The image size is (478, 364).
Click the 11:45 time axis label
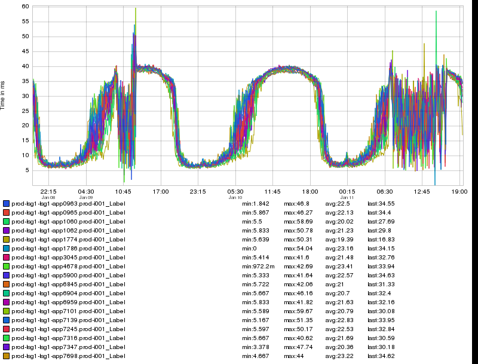tap(272, 191)
